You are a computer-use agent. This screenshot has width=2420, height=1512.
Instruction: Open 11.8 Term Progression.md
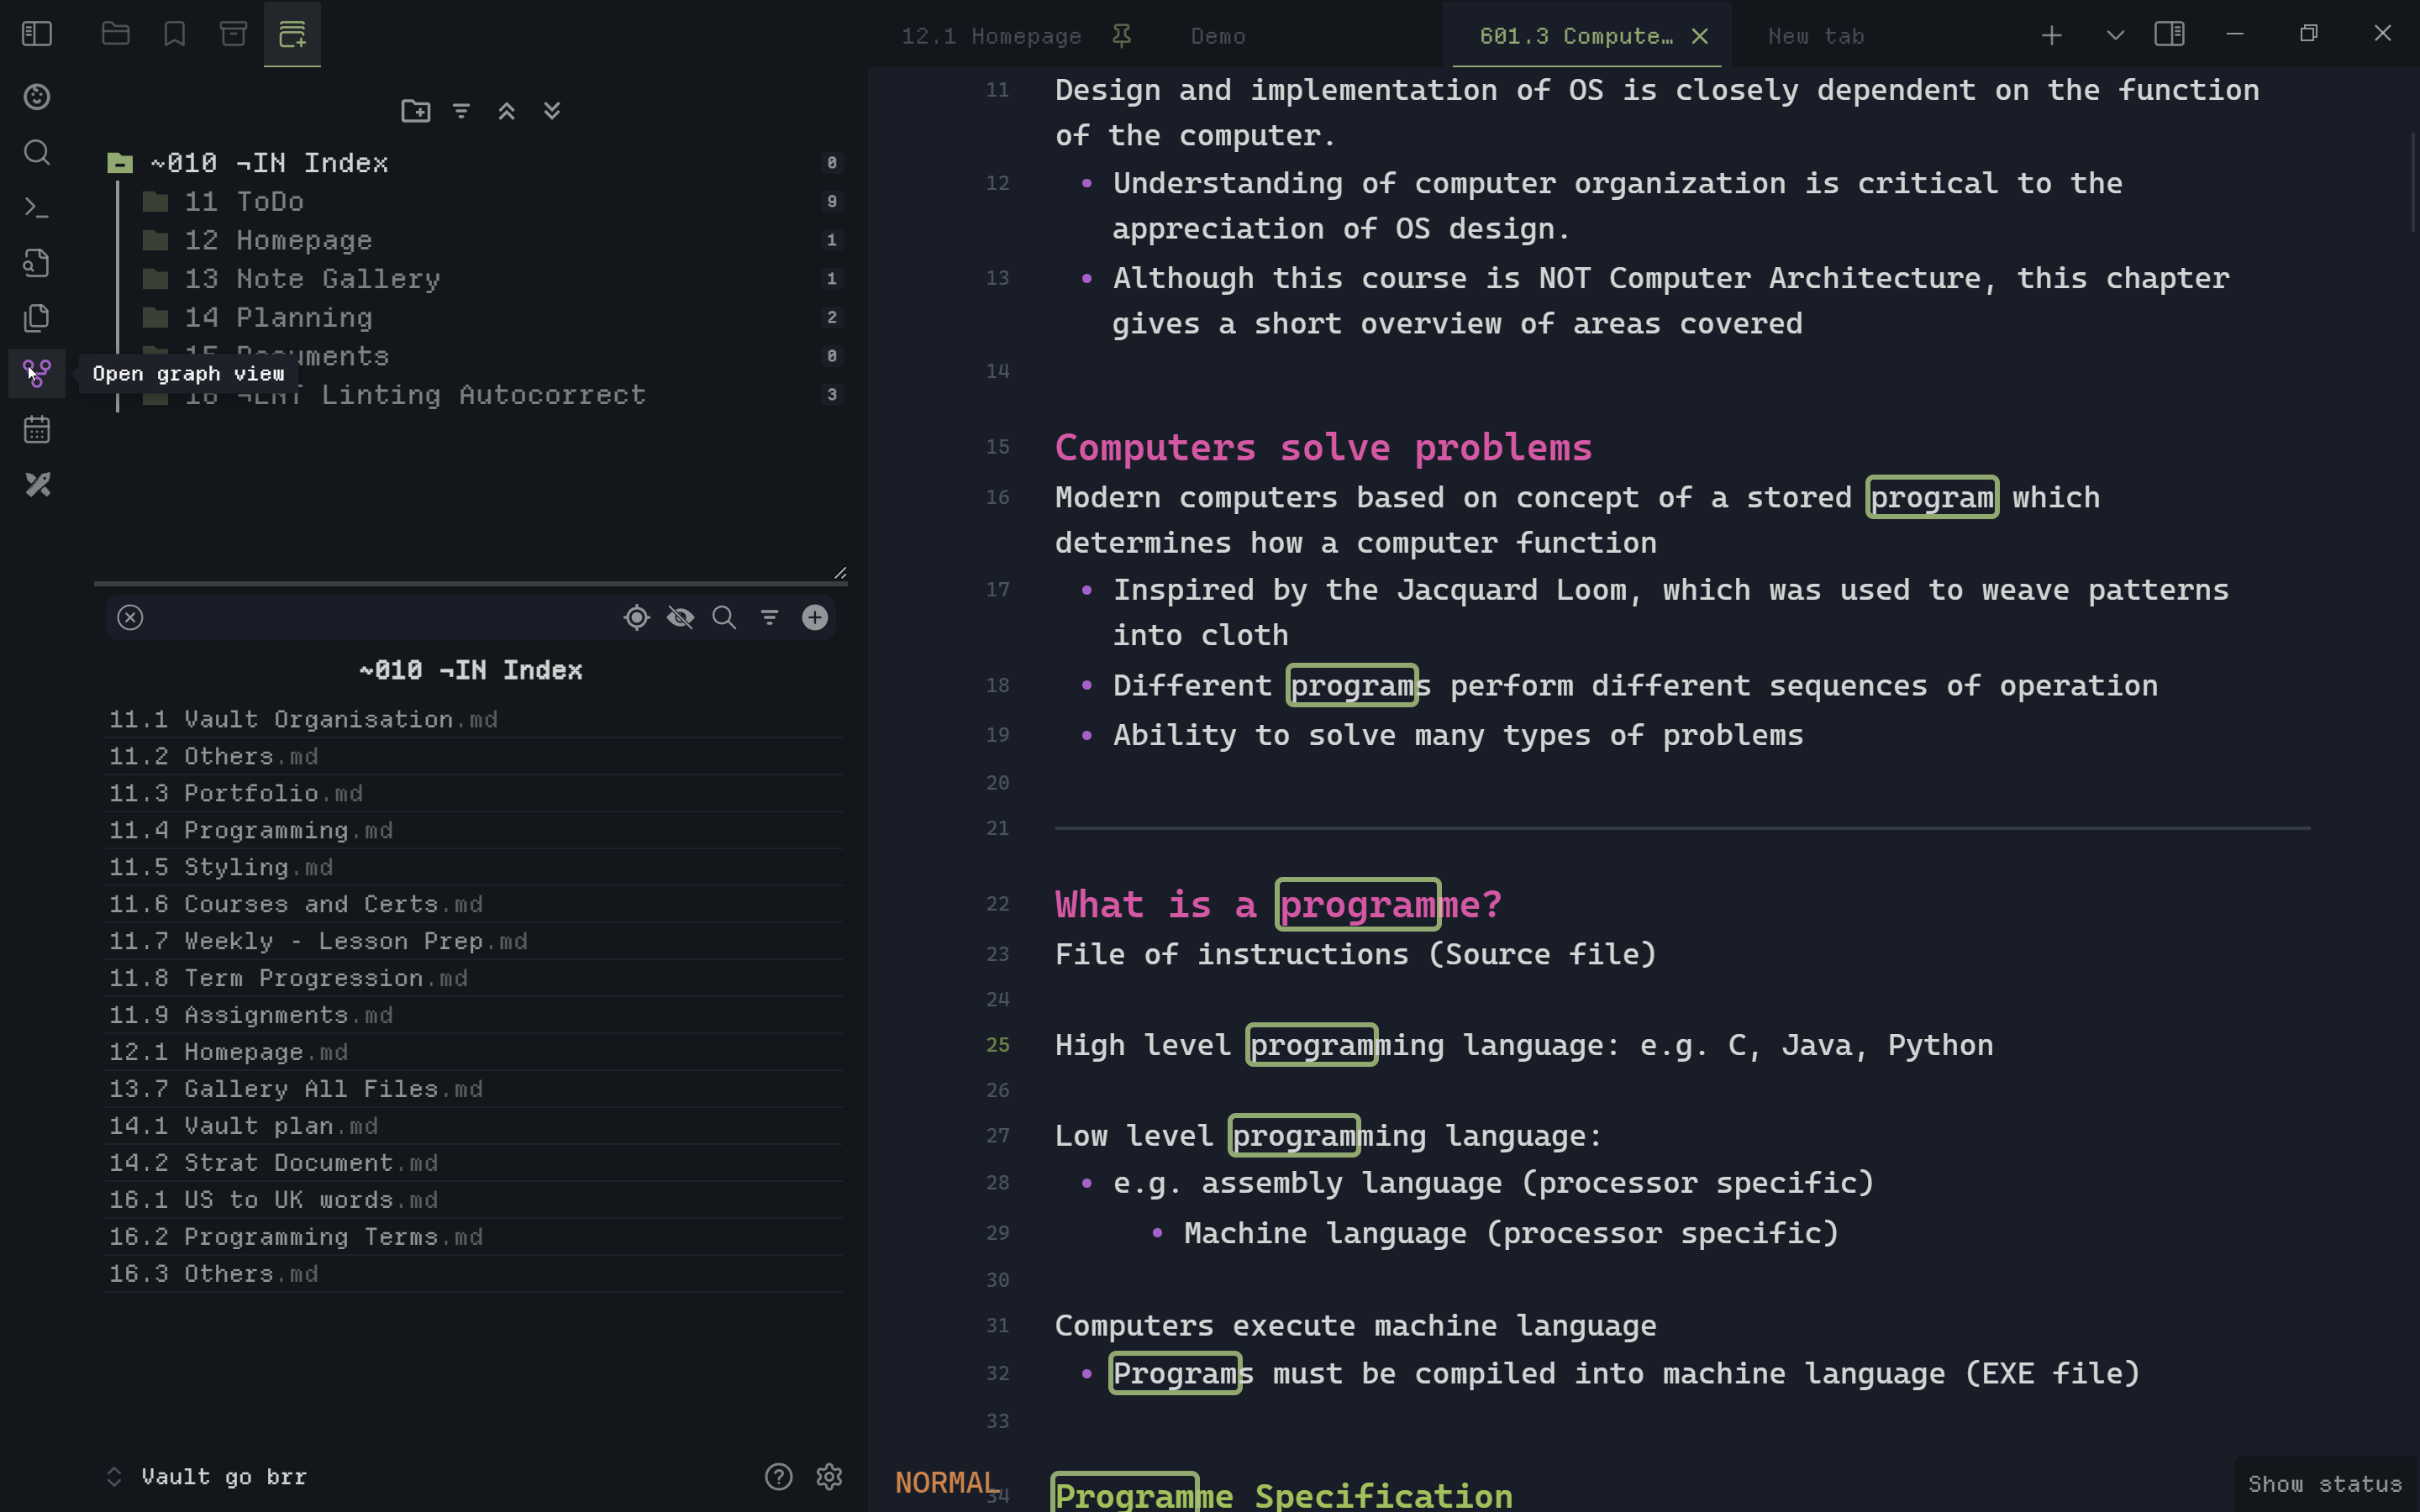coord(474,978)
